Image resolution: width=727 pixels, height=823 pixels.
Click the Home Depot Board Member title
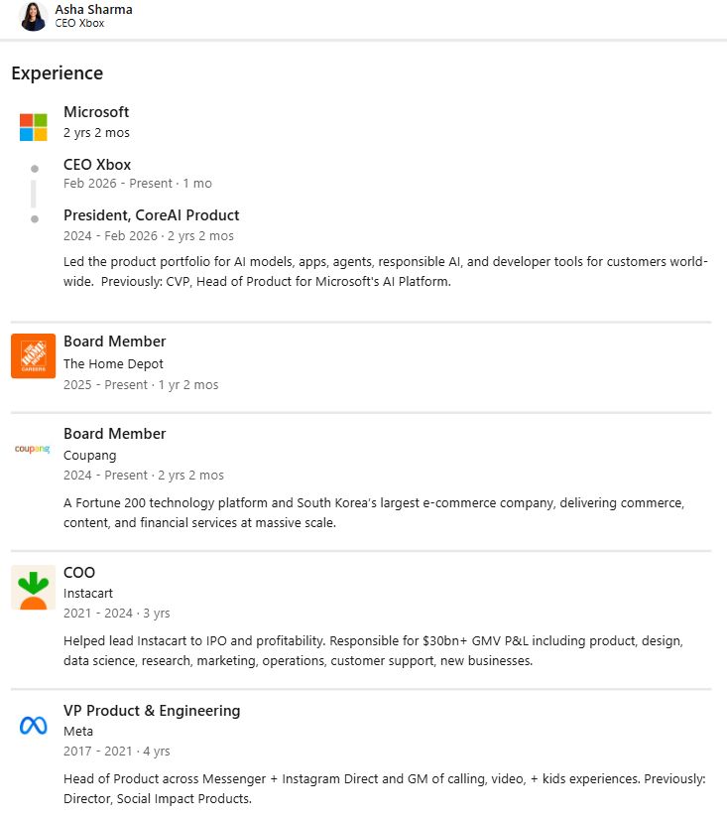coord(114,342)
